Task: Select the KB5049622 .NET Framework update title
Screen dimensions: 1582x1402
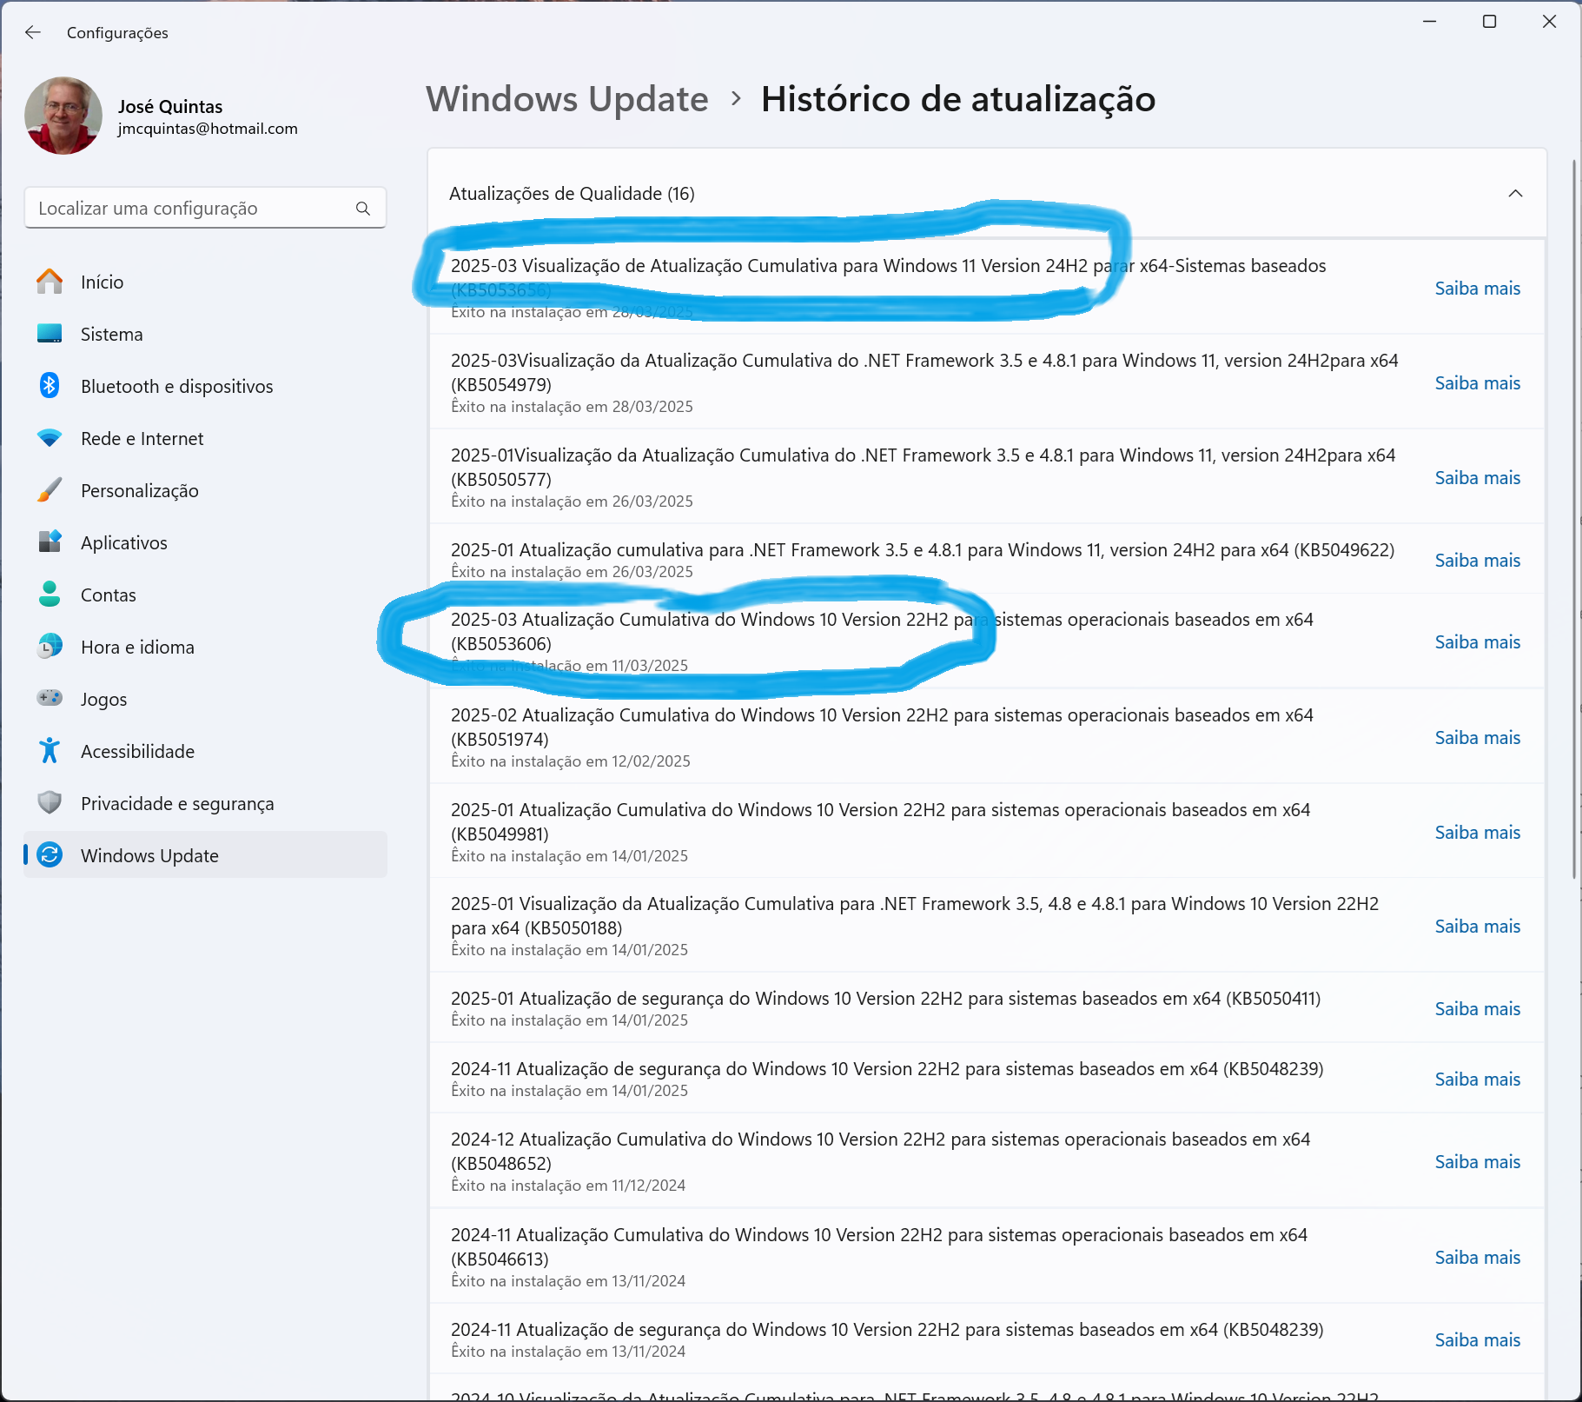Action: point(923,550)
